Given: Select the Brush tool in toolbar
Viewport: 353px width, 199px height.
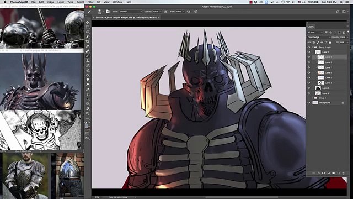Looking at the screenshot, I should [87, 56].
